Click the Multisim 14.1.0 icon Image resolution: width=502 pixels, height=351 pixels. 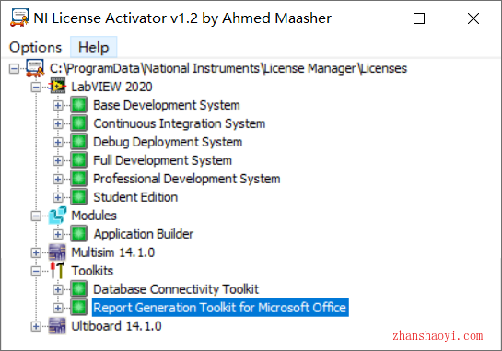57,252
